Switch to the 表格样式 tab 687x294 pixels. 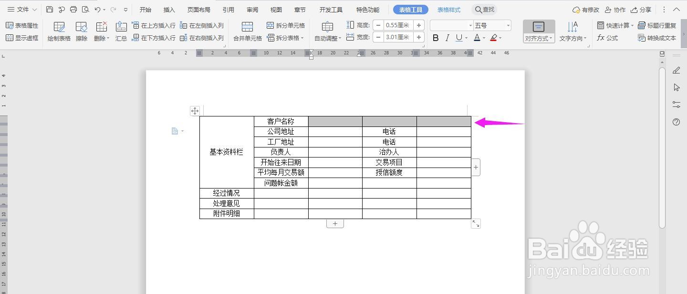[x=448, y=9]
